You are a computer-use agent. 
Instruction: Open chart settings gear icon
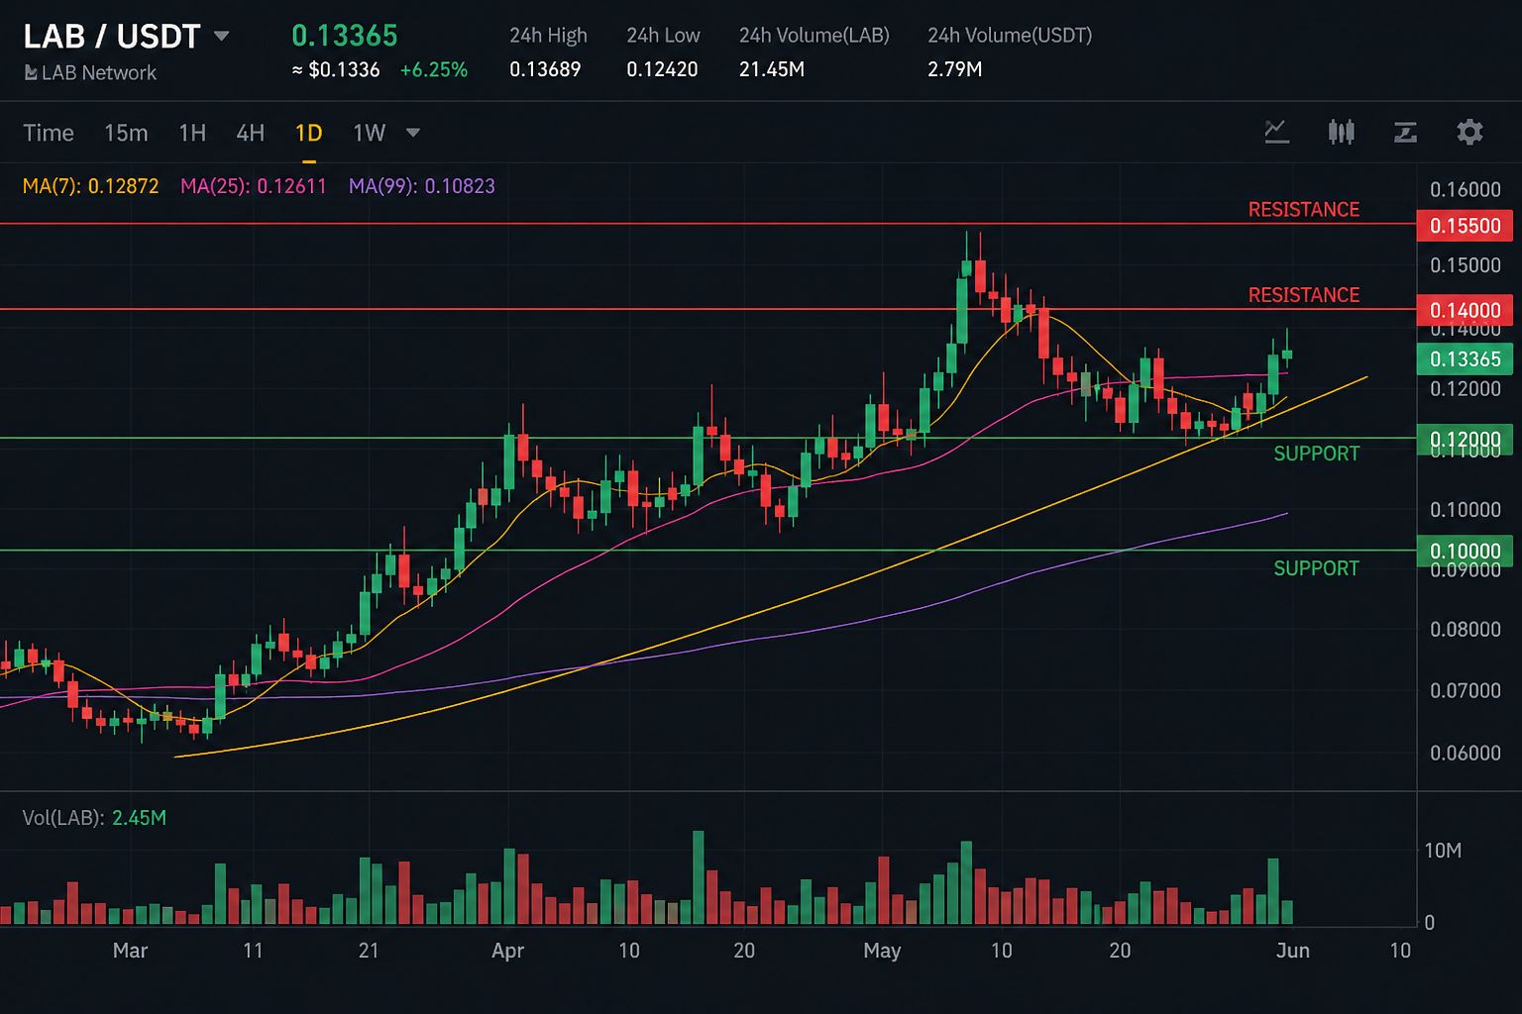(1469, 132)
